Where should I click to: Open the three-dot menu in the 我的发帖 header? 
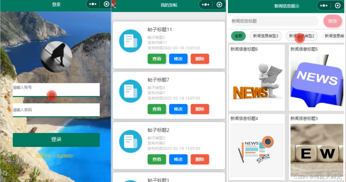pos(206,4)
